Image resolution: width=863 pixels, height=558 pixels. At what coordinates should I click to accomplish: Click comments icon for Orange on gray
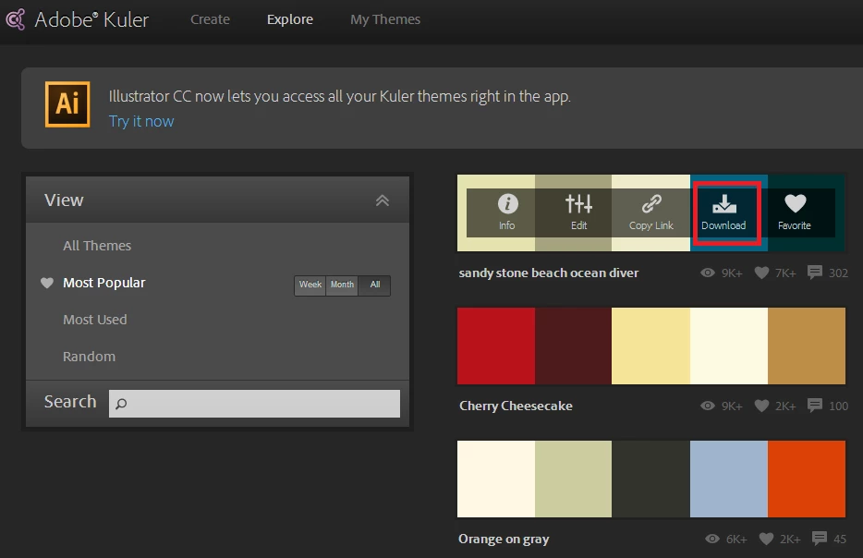coord(820,538)
